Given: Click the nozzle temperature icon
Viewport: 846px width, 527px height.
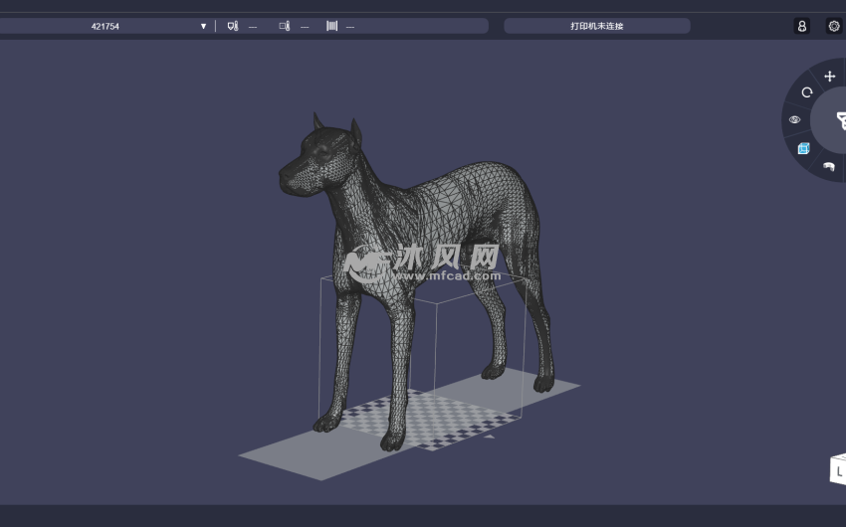Looking at the screenshot, I should pyautogui.click(x=233, y=26).
